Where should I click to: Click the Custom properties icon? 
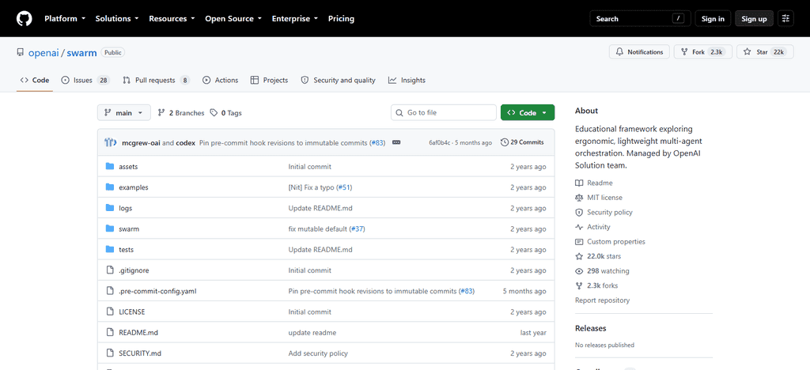click(578, 241)
